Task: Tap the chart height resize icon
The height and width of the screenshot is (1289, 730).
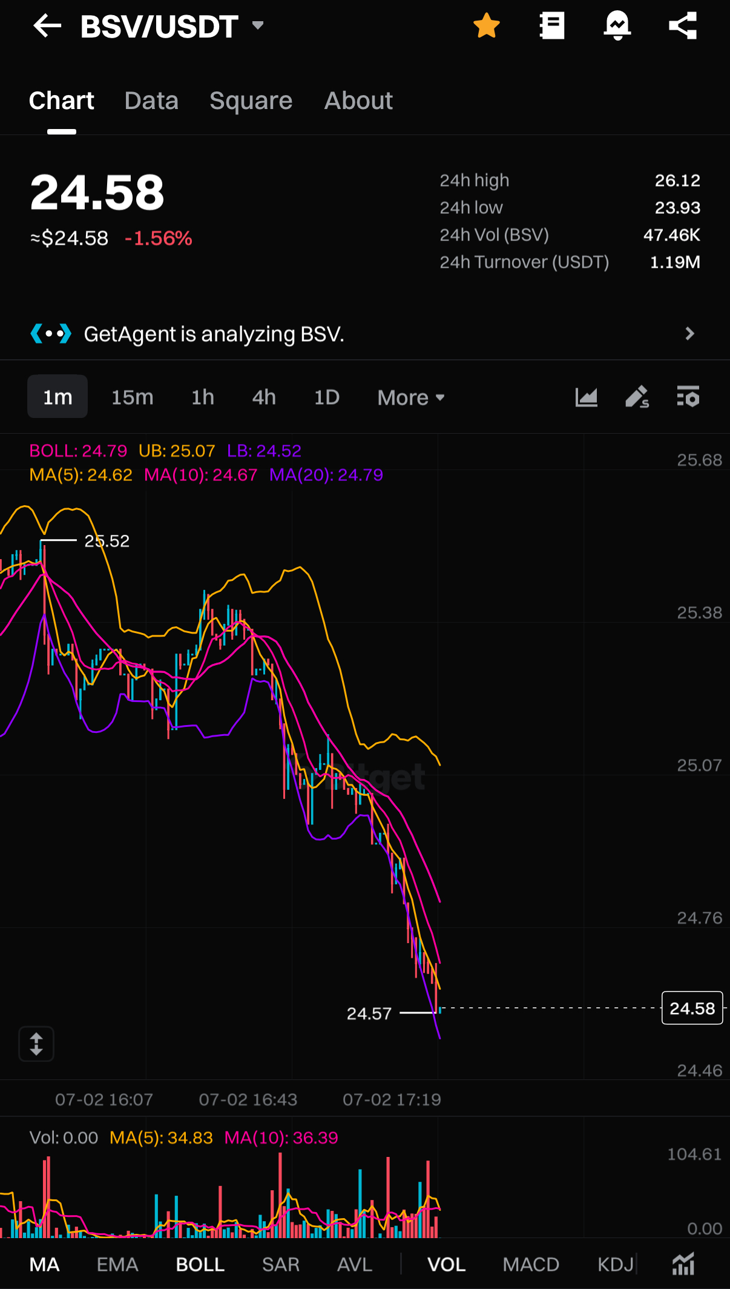Action: click(36, 1044)
